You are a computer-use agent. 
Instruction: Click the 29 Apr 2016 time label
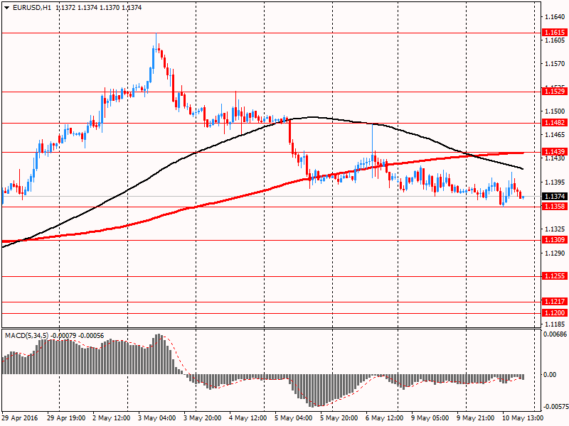click(x=20, y=418)
